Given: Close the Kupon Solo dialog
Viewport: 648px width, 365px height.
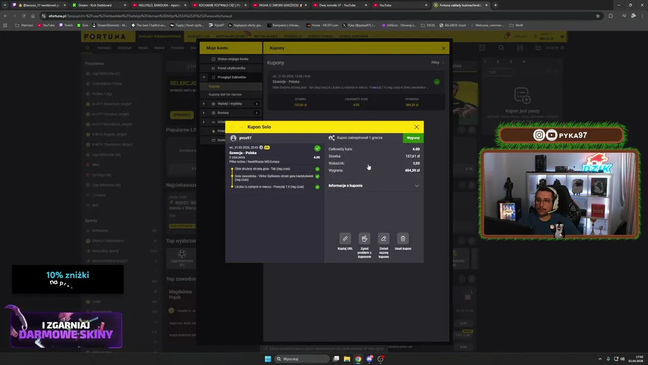Looking at the screenshot, I should tap(417, 127).
